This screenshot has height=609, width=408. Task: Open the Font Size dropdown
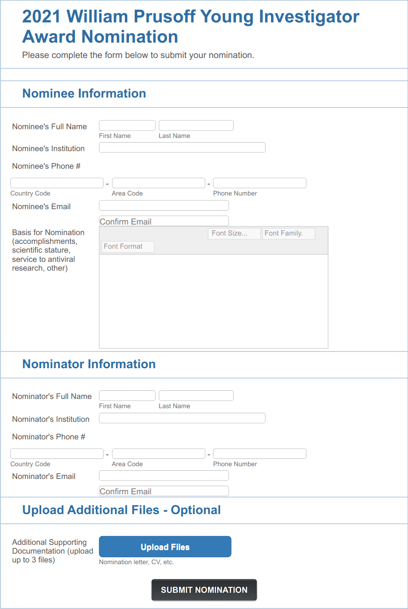click(234, 233)
